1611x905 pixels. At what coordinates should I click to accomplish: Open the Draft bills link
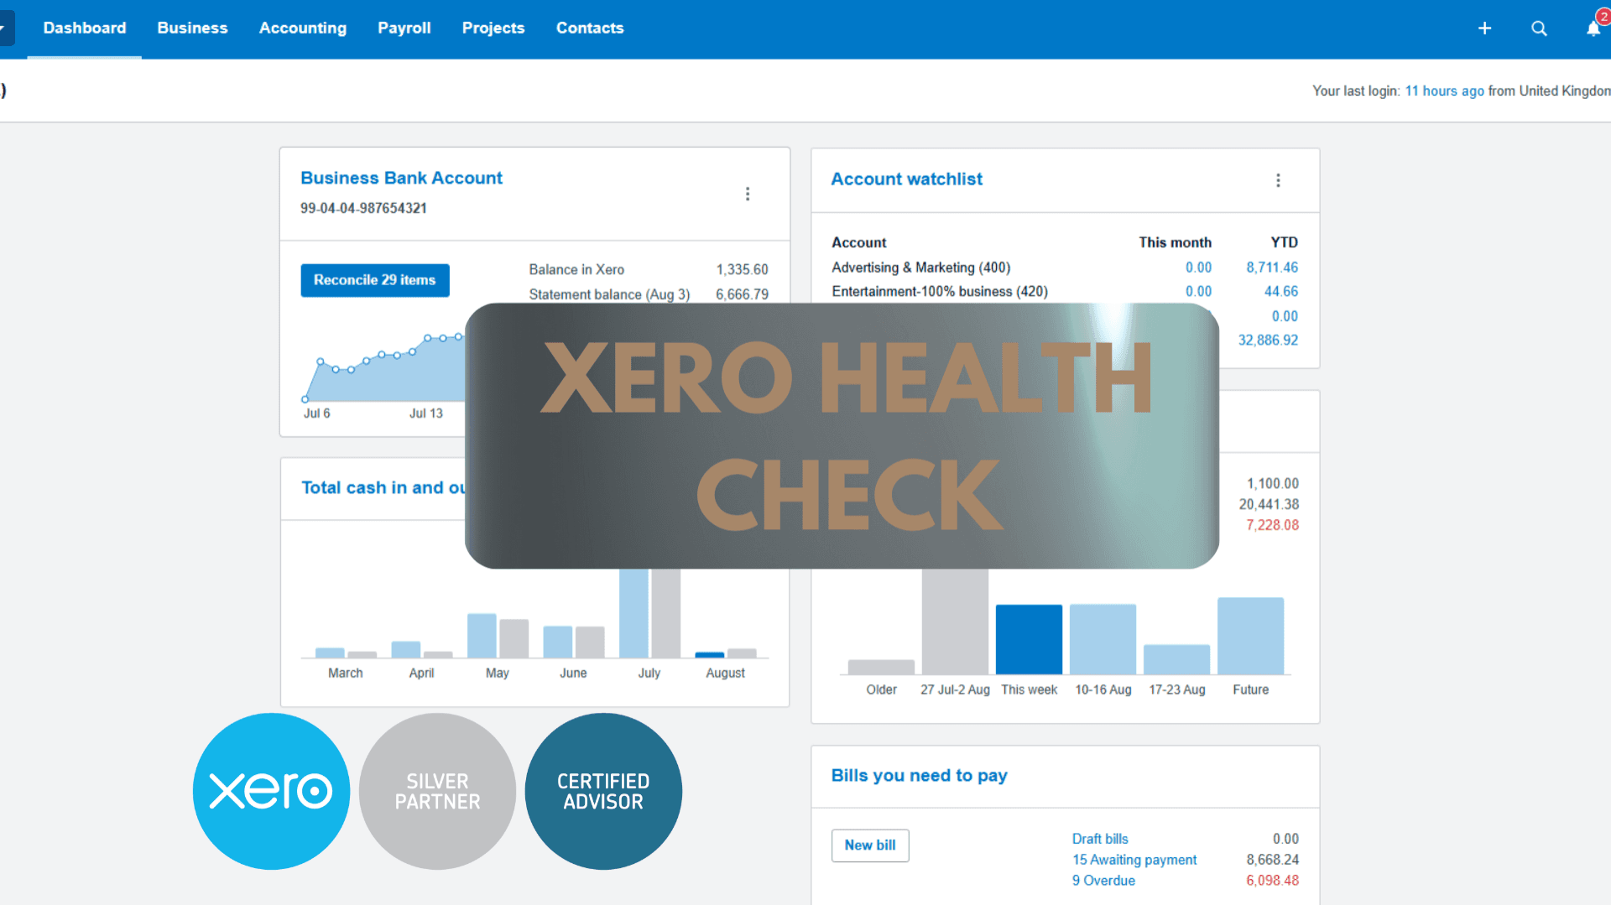coord(1100,839)
